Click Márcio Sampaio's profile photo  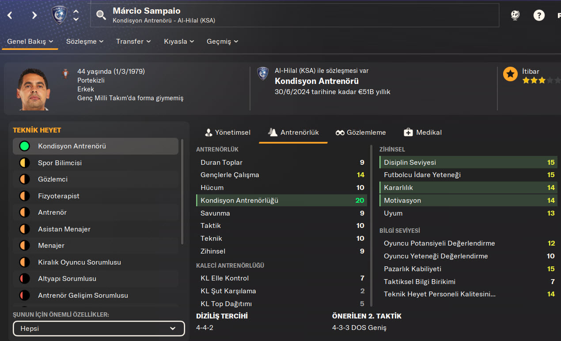click(x=33, y=89)
